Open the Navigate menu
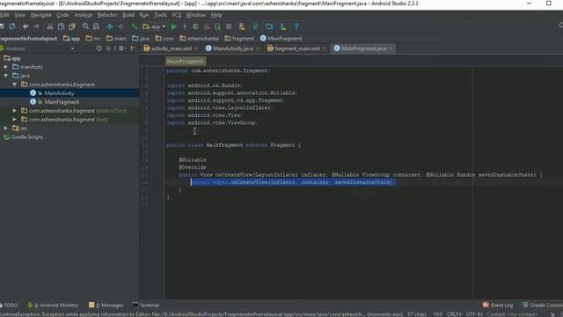This screenshot has width=563, height=317. click(x=41, y=15)
